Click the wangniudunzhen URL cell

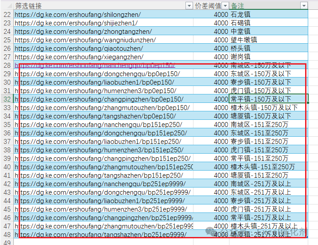click(x=103, y=40)
